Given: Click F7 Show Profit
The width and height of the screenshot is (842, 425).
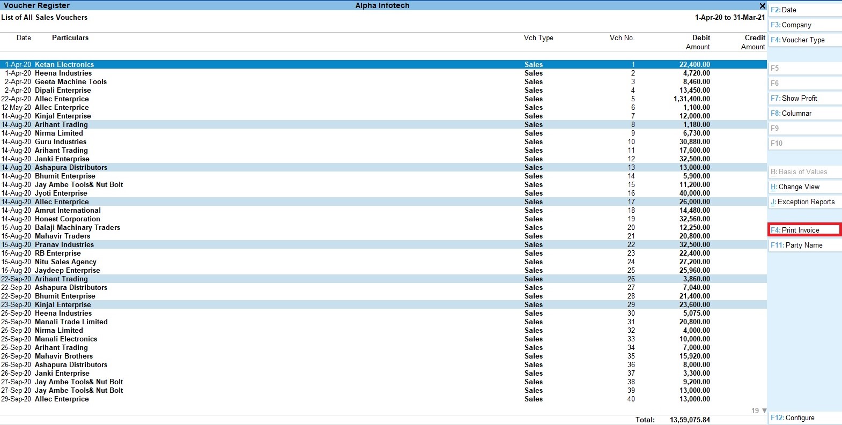Looking at the screenshot, I should [x=804, y=99].
